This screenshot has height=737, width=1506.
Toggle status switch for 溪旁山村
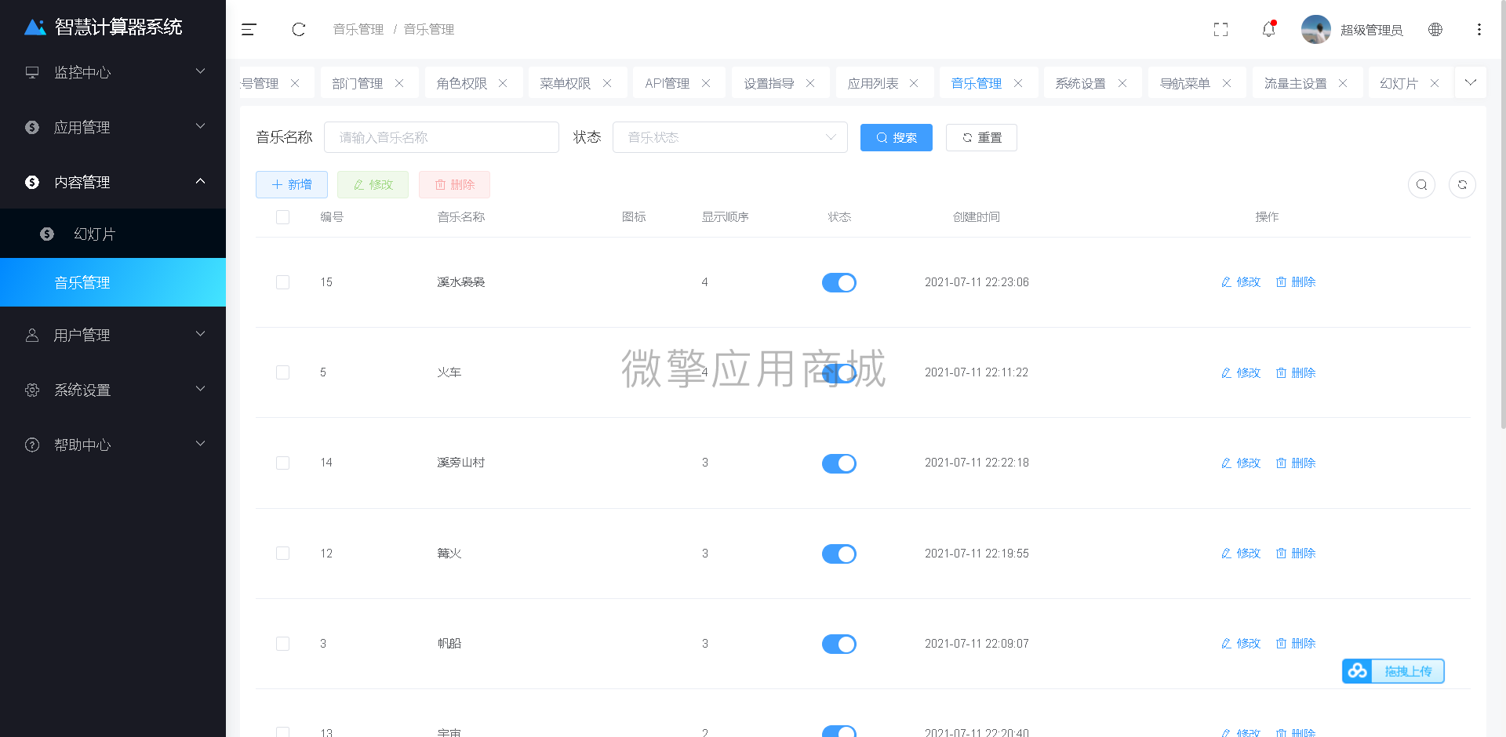click(839, 463)
